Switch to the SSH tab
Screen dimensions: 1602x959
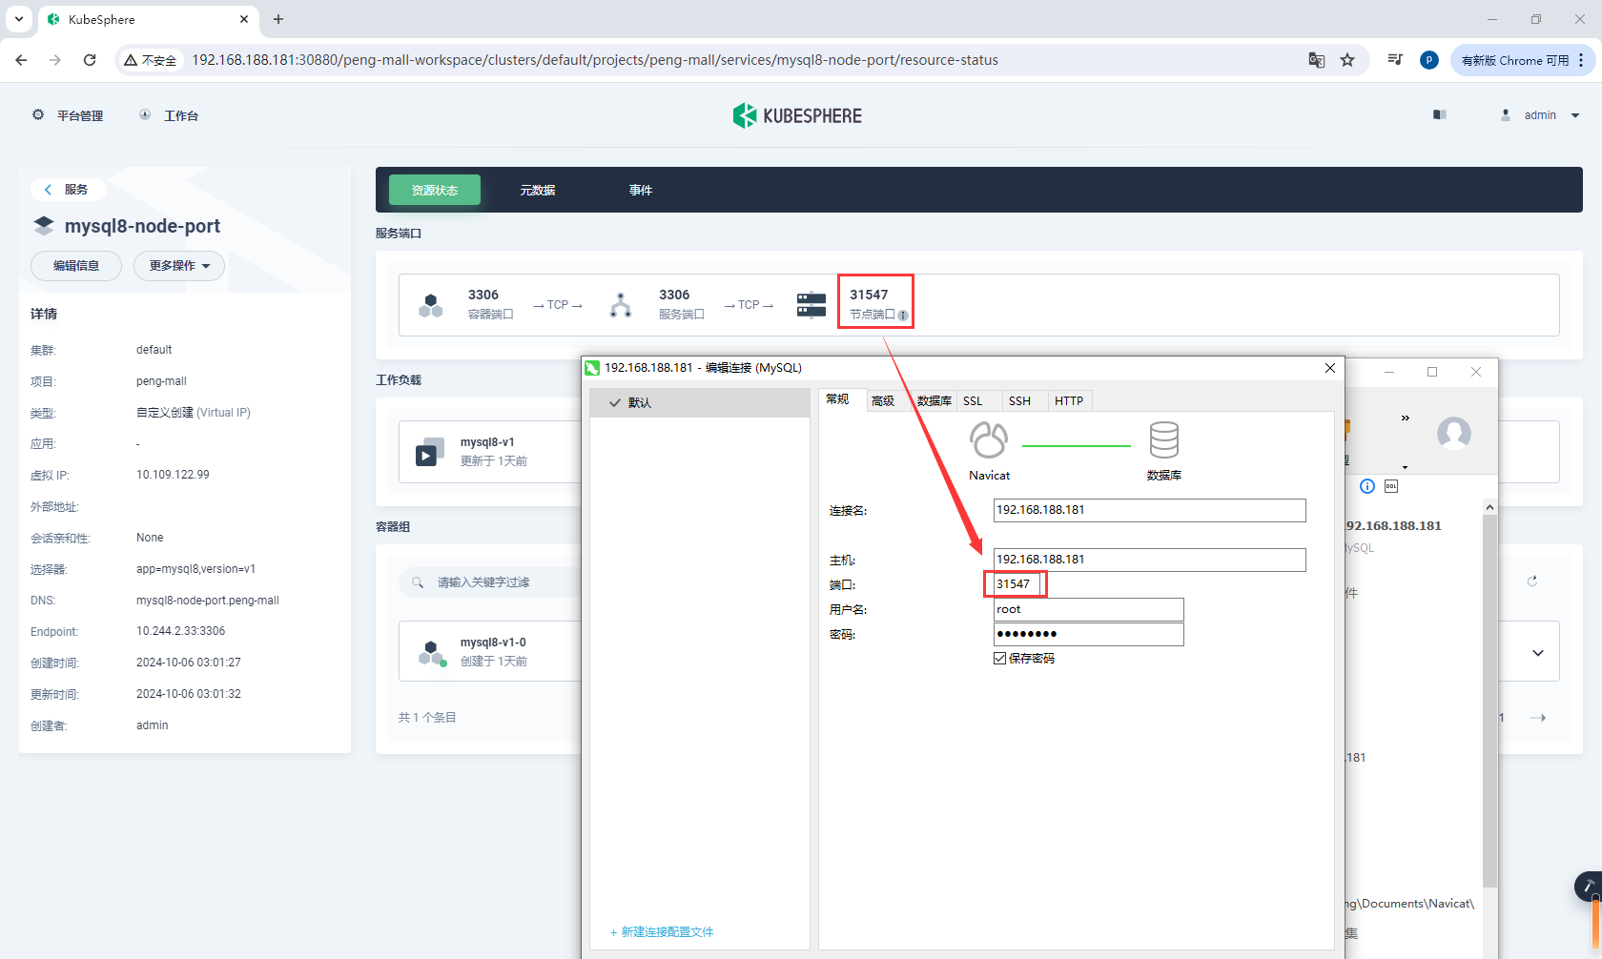click(x=1019, y=401)
